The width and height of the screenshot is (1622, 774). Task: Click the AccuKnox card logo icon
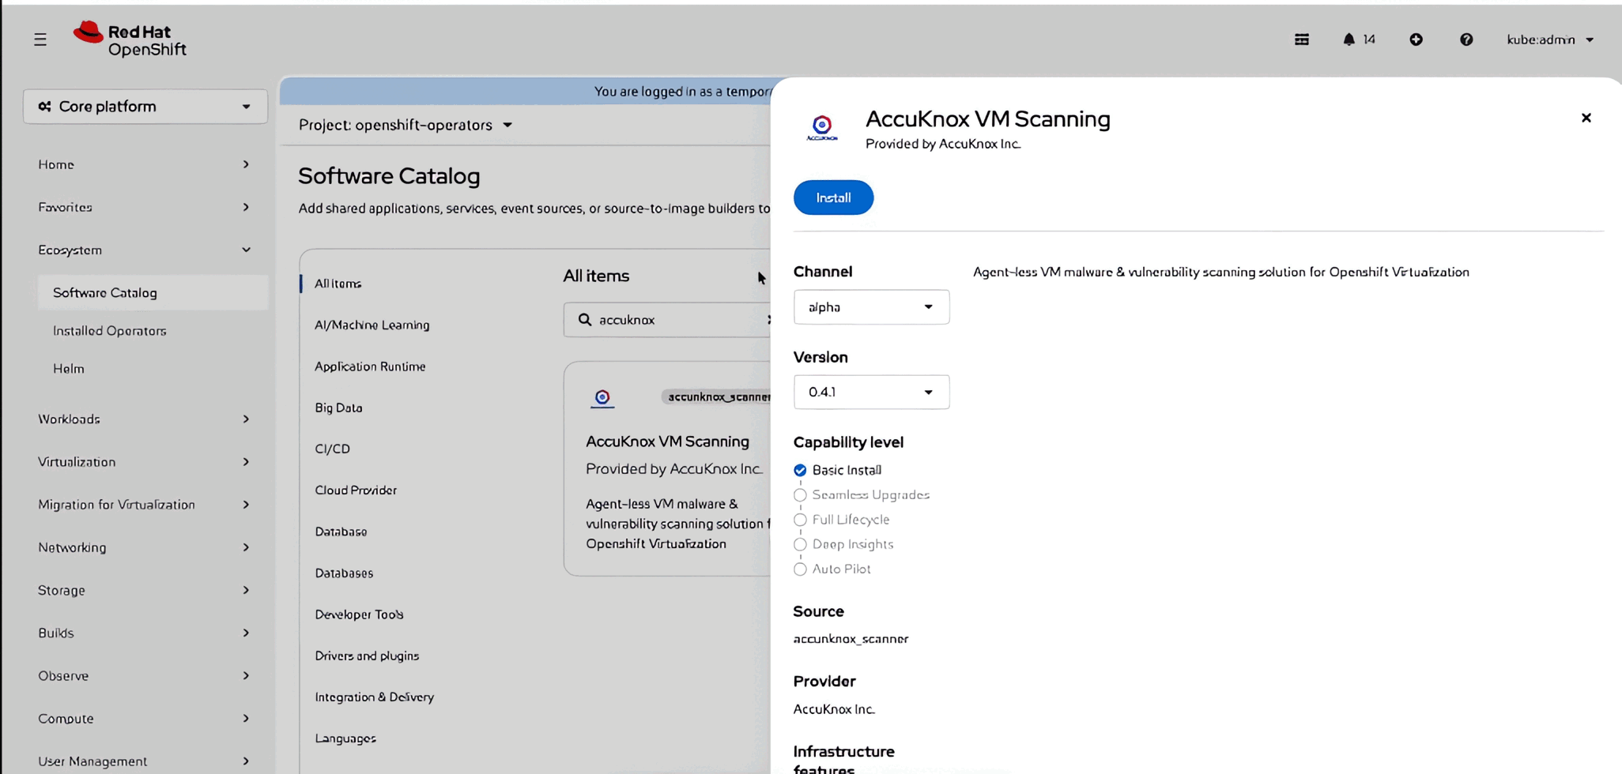602,397
